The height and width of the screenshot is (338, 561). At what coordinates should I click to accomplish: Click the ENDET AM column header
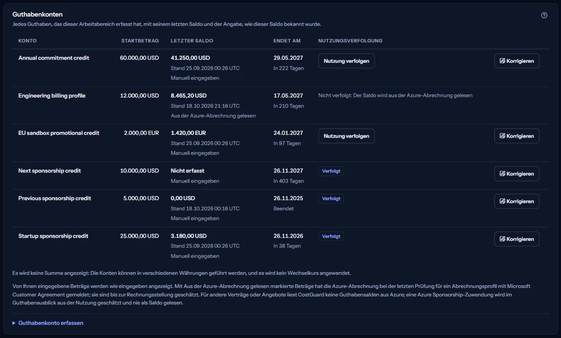(287, 41)
